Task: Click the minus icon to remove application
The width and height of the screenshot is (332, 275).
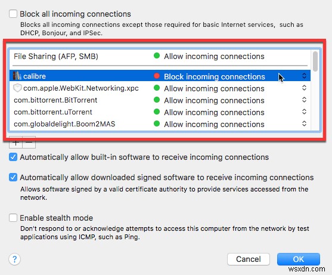Action: [29, 143]
